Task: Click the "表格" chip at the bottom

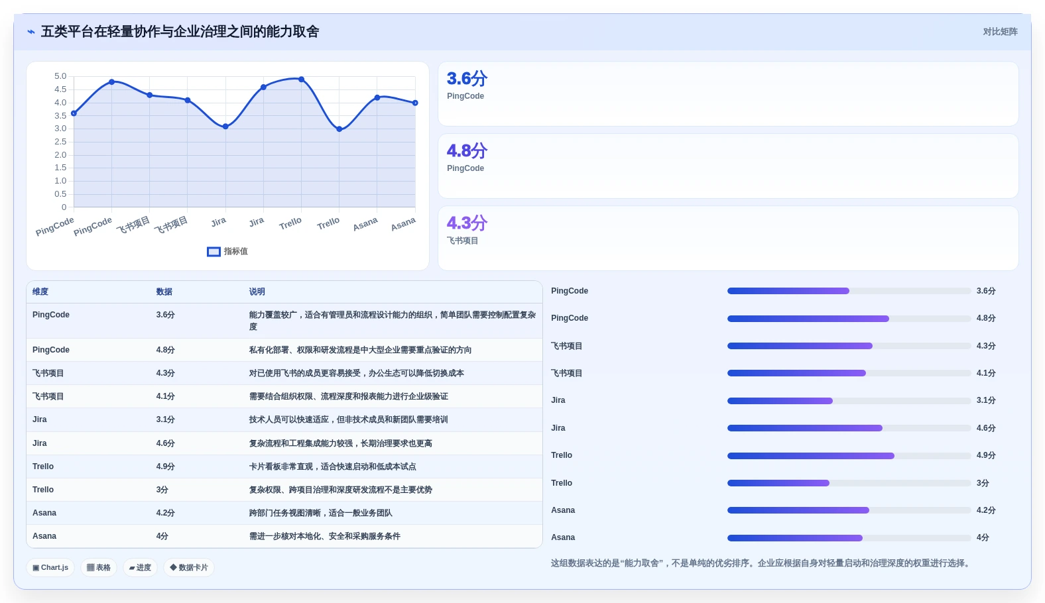Action: tap(99, 568)
